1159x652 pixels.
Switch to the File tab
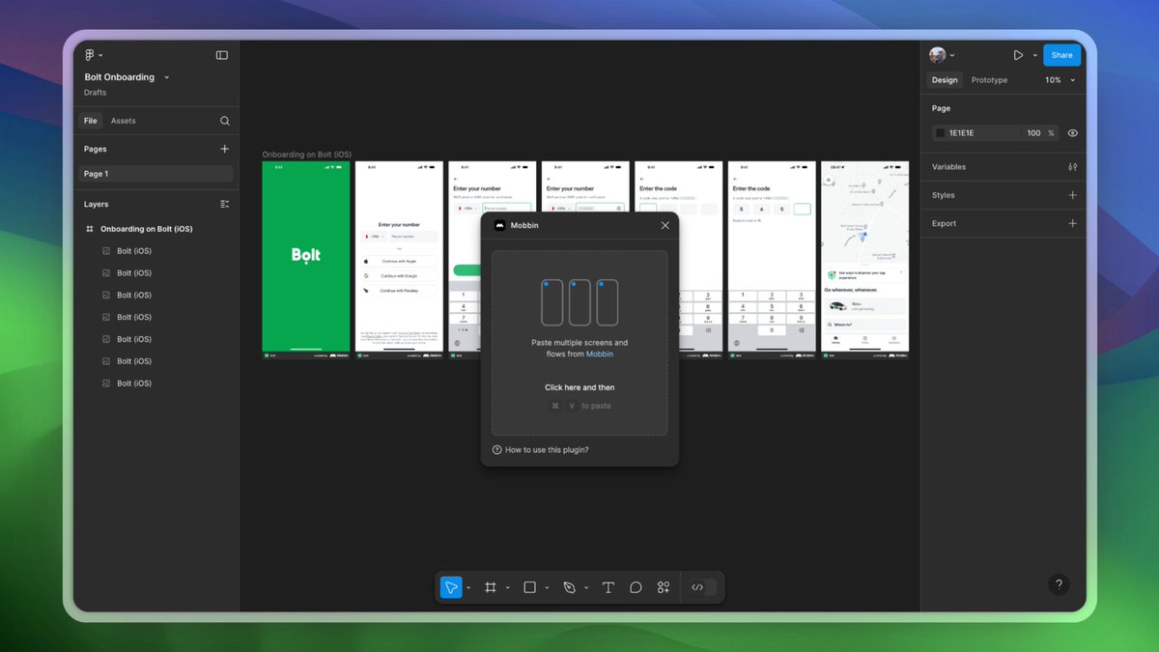point(90,121)
